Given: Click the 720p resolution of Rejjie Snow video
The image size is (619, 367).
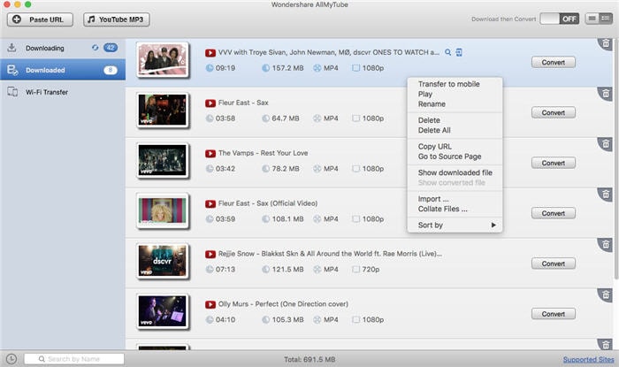Looking at the screenshot, I should (371, 270).
